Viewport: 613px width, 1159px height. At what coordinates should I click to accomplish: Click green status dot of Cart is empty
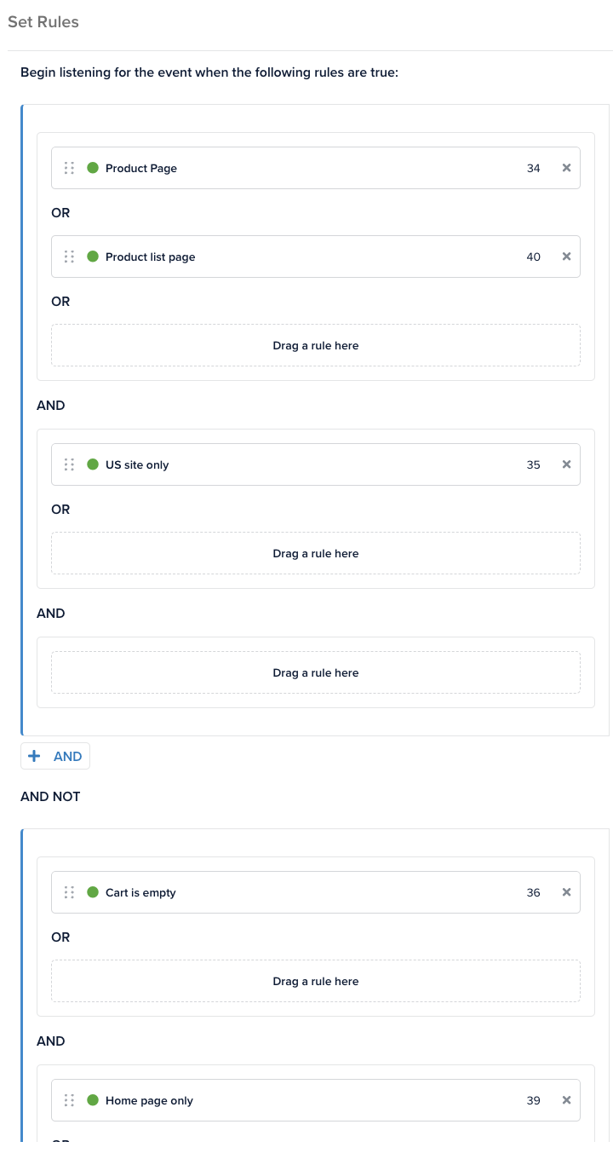pyautogui.click(x=93, y=892)
